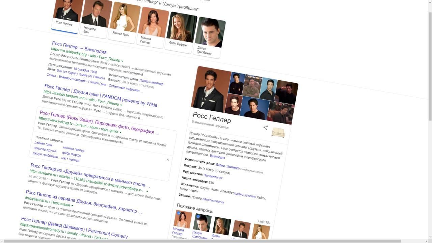Open the large Ross Geller photo in the panel

point(211,90)
